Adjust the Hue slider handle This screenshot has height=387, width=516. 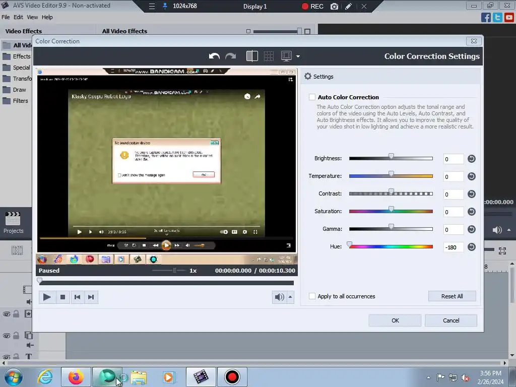pos(350,244)
